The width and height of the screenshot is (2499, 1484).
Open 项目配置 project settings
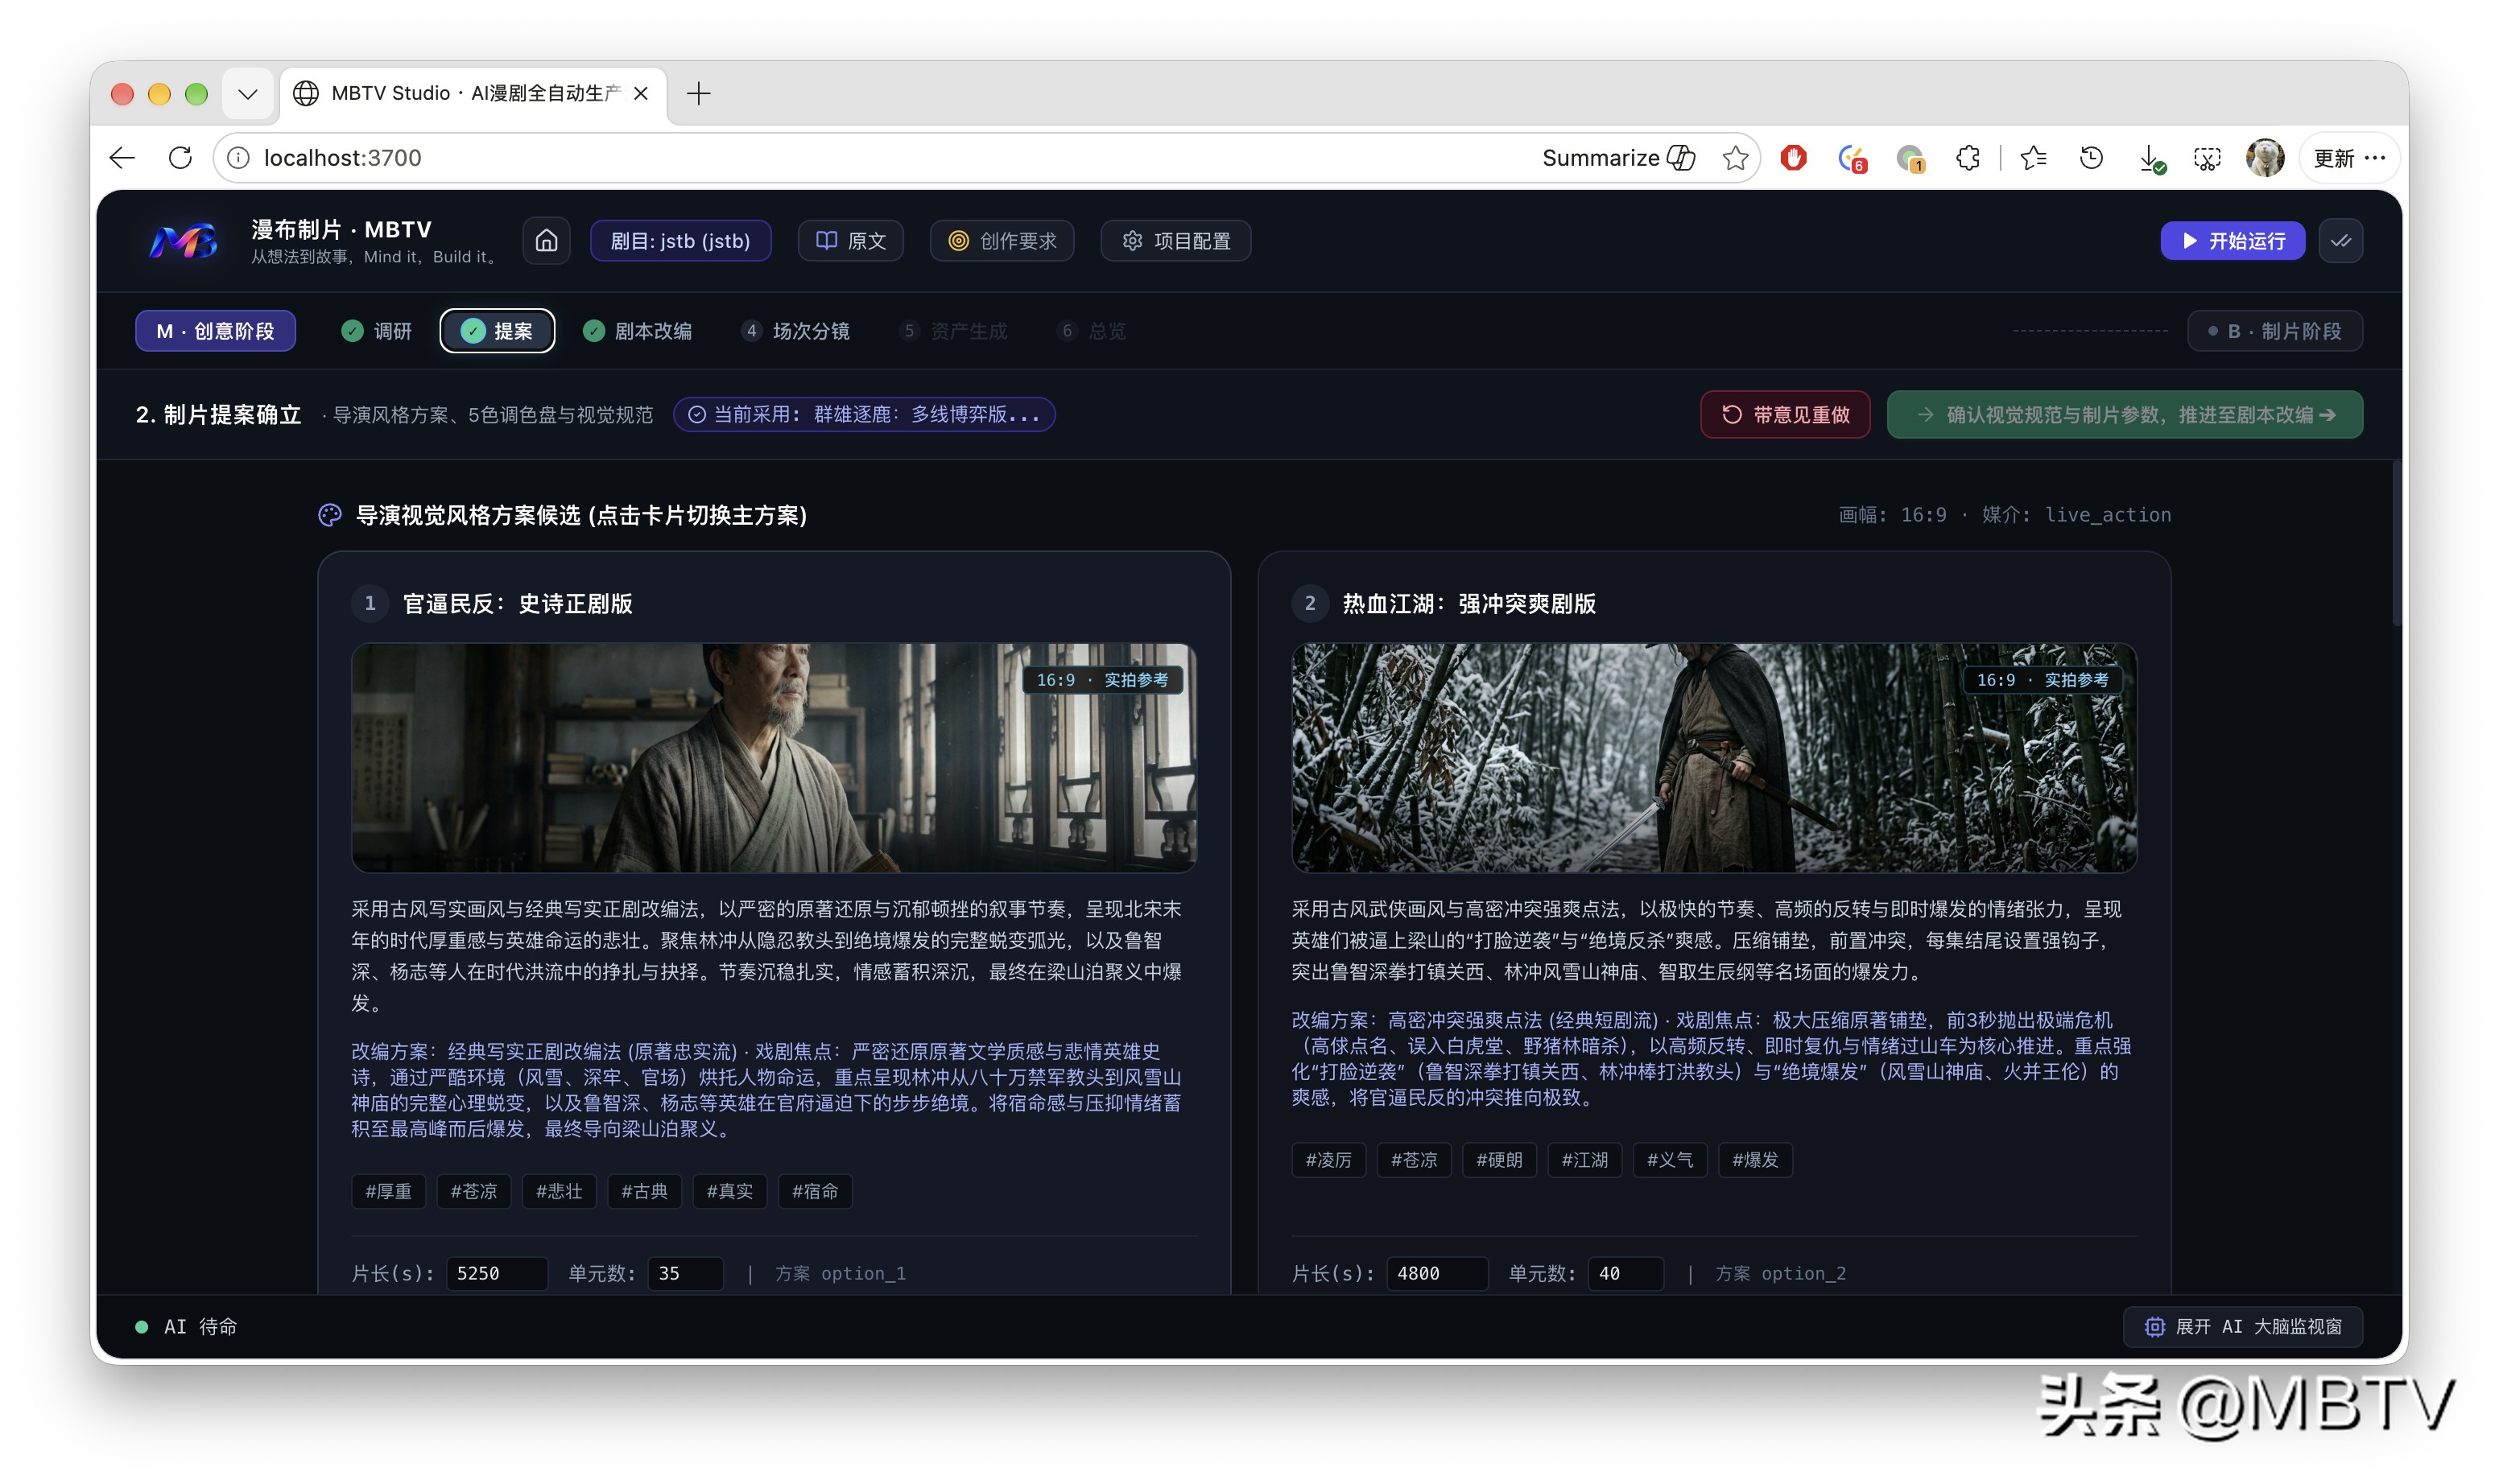pos(1175,241)
